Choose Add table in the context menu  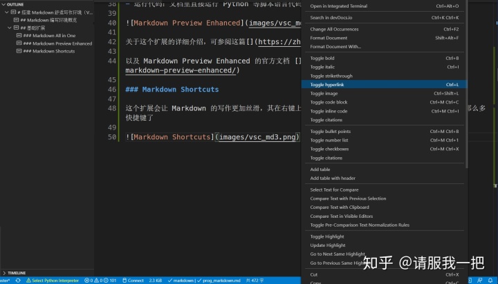coord(385,170)
